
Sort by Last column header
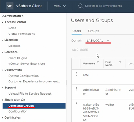pos(131,64)
